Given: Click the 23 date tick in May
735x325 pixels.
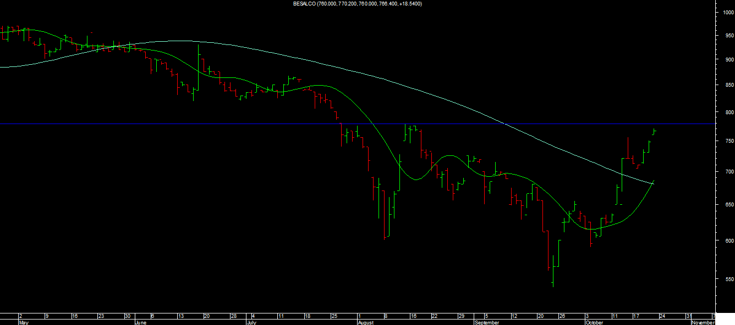Looking at the screenshot, I should (x=101, y=316).
